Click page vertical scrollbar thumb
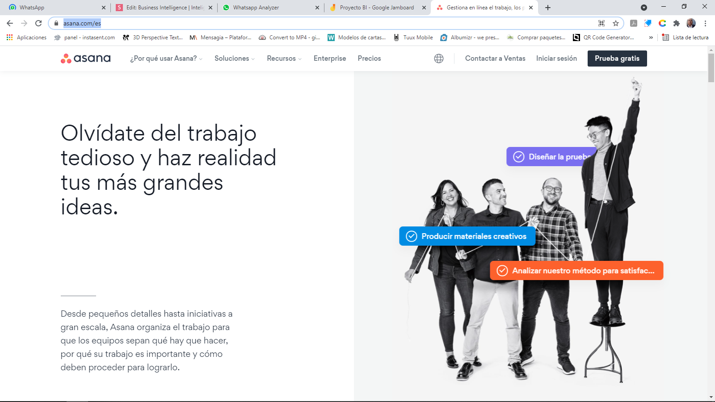 [x=711, y=67]
